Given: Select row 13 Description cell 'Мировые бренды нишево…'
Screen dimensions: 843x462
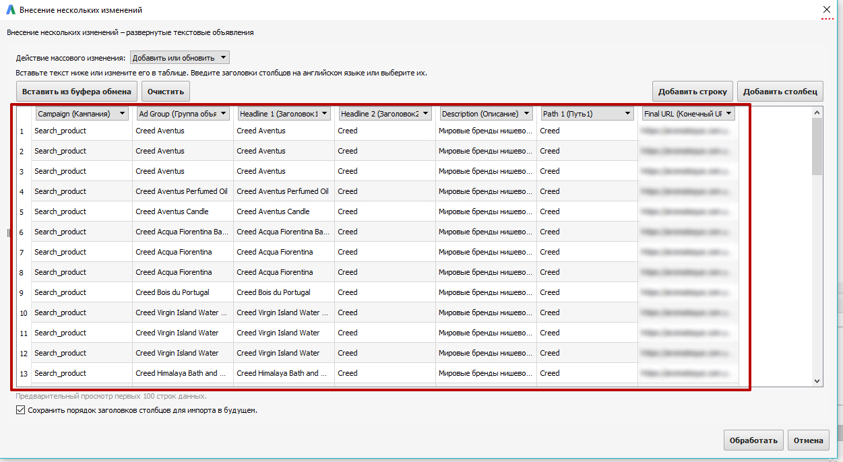Looking at the screenshot, I should coord(486,373).
